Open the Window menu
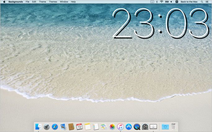 point(64,2)
